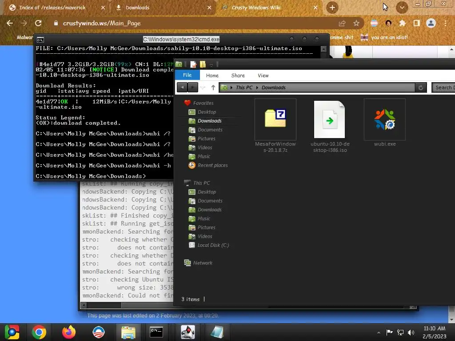Select the ubuntu-10.10-desktop-i386.iso file
This screenshot has height=341, width=455.
pyautogui.click(x=330, y=126)
